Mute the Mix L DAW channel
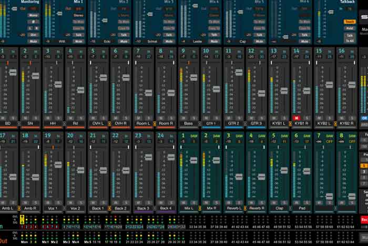The height and width of the screenshot is (246, 368). 184,202
